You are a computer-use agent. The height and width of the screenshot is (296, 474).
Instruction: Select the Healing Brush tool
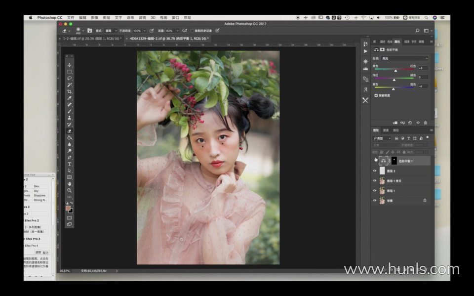click(70, 105)
